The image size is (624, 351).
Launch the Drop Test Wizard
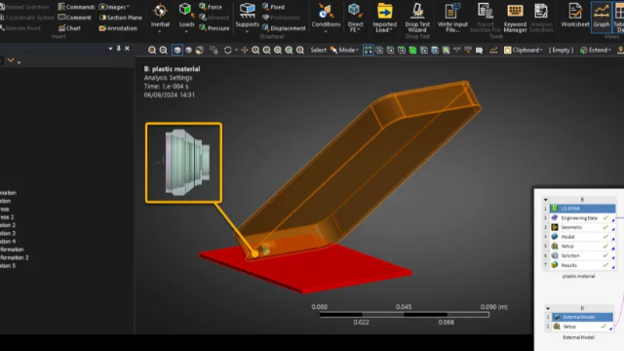[417, 18]
